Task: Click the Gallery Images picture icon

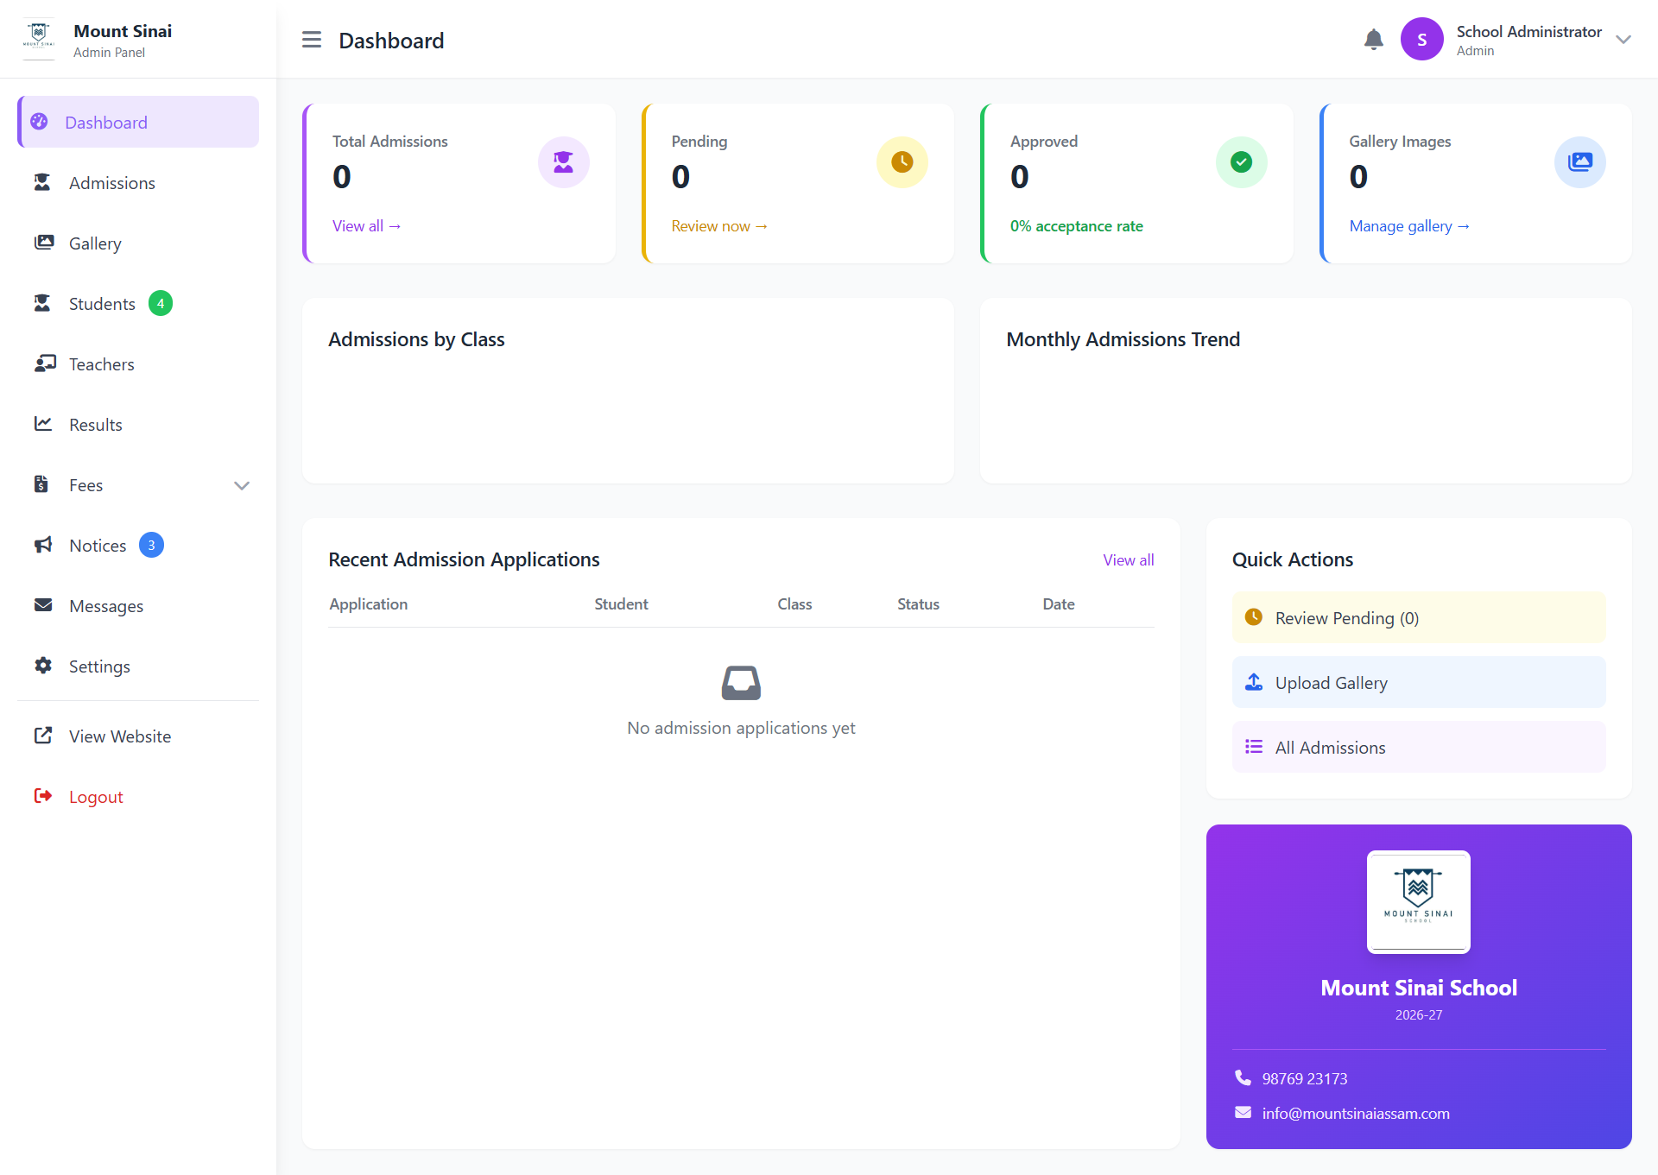Action: coord(1579,162)
